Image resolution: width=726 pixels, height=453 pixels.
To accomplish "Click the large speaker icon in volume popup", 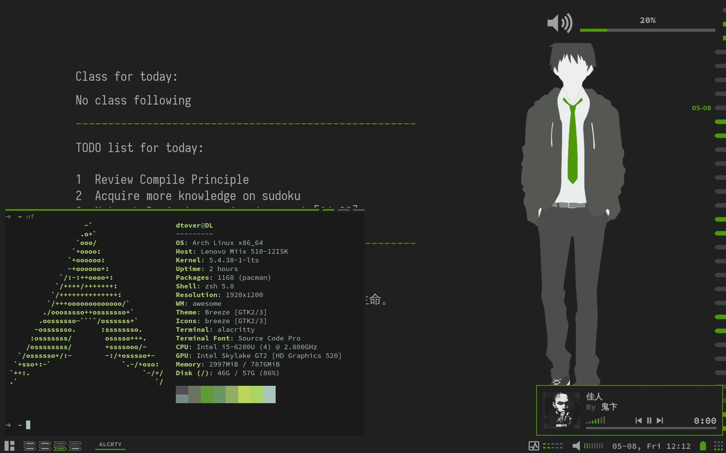I will coord(560,23).
